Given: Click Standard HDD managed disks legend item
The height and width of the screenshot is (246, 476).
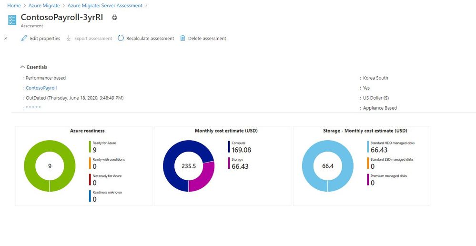Looking at the screenshot, I should [x=391, y=147].
